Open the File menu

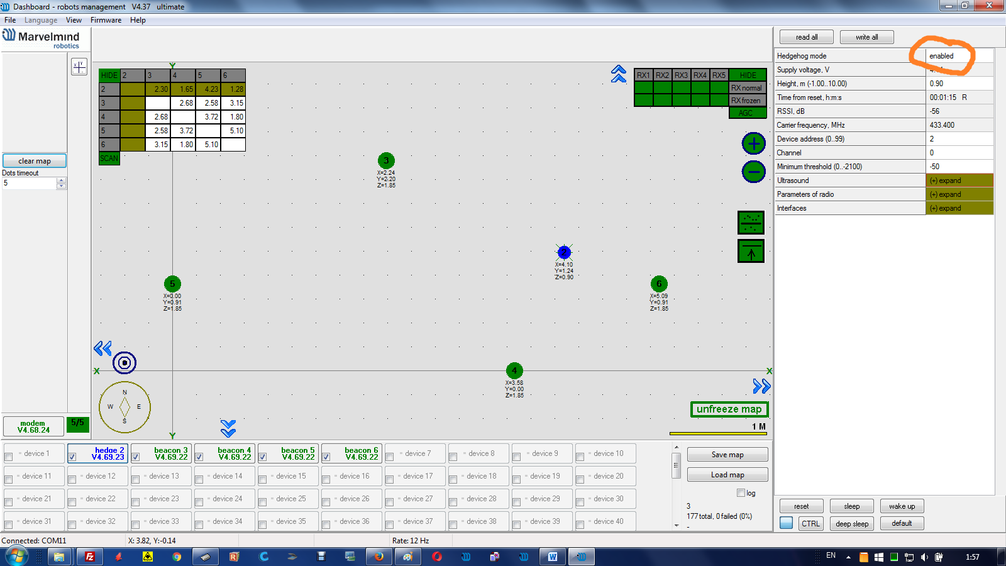(10, 20)
